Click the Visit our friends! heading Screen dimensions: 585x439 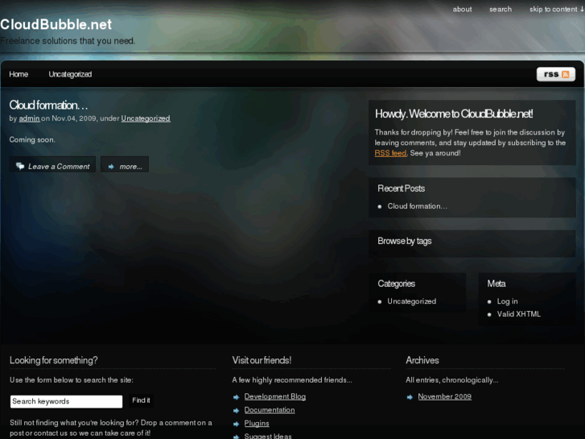[x=262, y=360]
